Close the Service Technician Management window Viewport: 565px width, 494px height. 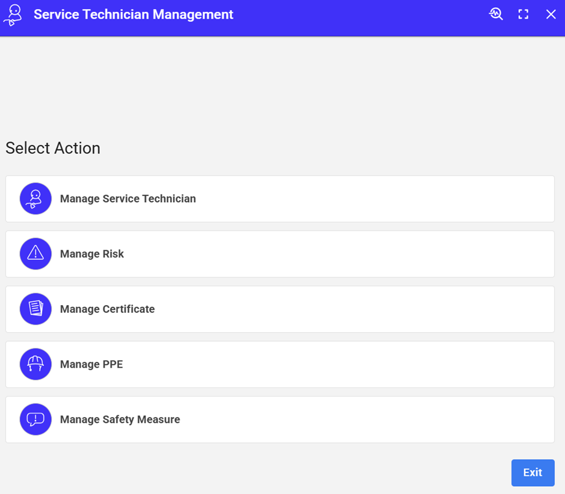pyautogui.click(x=551, y=14)
